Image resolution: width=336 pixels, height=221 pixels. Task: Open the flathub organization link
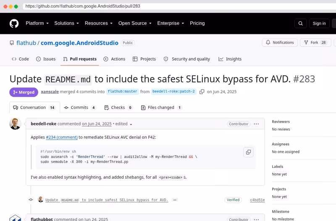pyautogui.click(x=26, y=43)
